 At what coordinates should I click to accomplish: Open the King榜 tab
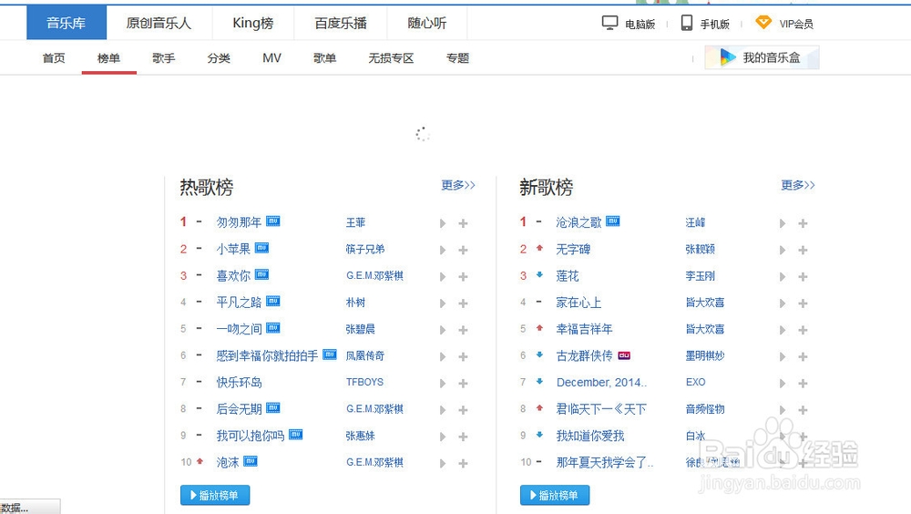click(252, 23)
